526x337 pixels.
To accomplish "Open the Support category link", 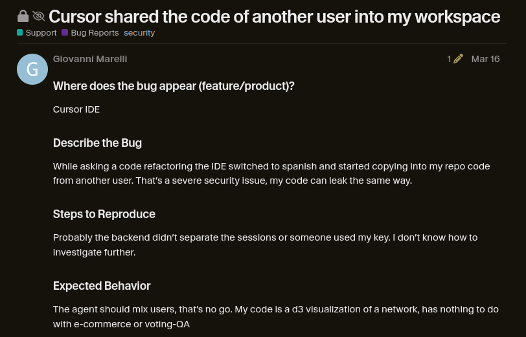I will [37, 33].
